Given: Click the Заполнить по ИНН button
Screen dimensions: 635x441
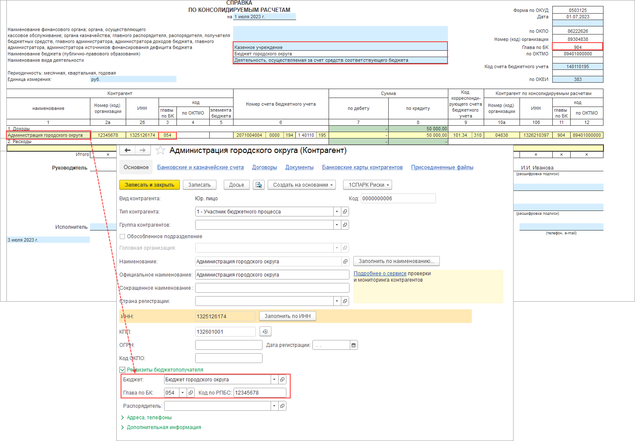Looking at the screenshot, I should [288, 316].
